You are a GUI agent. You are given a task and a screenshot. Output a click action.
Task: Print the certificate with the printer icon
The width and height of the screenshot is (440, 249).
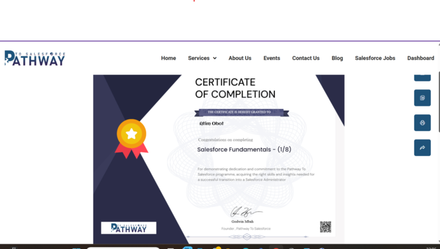(422, 123)
